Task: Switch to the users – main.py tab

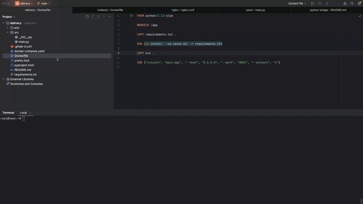Action: [255, 10]
